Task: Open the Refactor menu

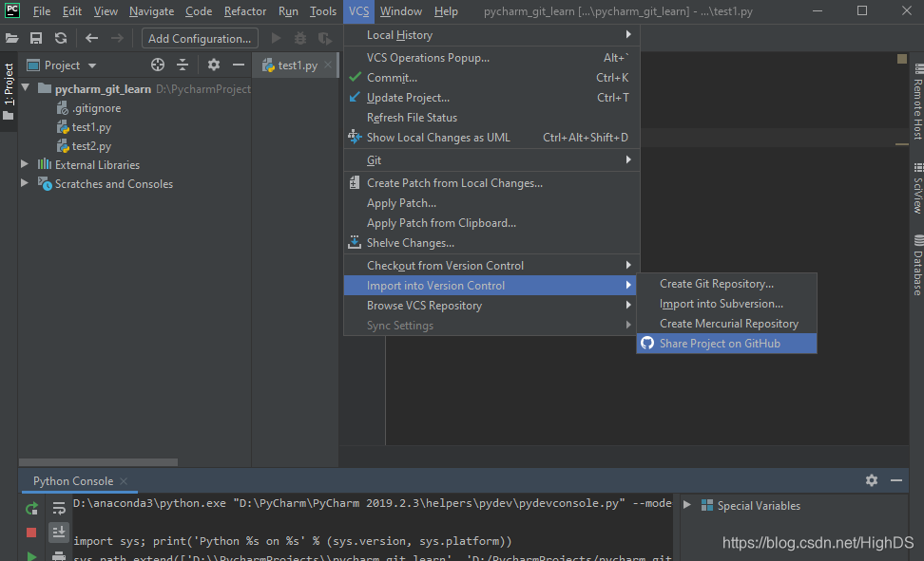Action: [x=245, y=11]
